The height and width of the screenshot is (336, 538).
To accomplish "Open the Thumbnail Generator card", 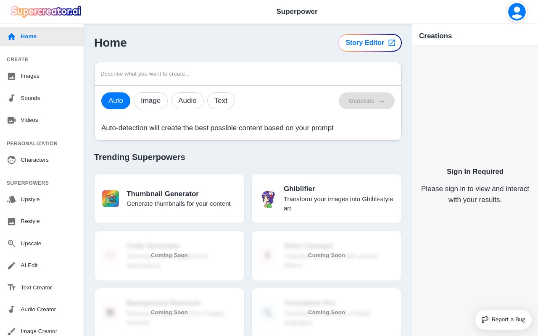I will [169, 199].
